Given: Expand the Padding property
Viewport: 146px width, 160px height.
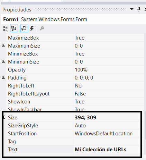Looking at the screenshot, I should pyautogui.click(x=4, y=77).
